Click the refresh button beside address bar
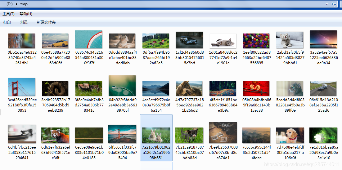The height and width of the screenshot is (170, 342). (334, 4)
